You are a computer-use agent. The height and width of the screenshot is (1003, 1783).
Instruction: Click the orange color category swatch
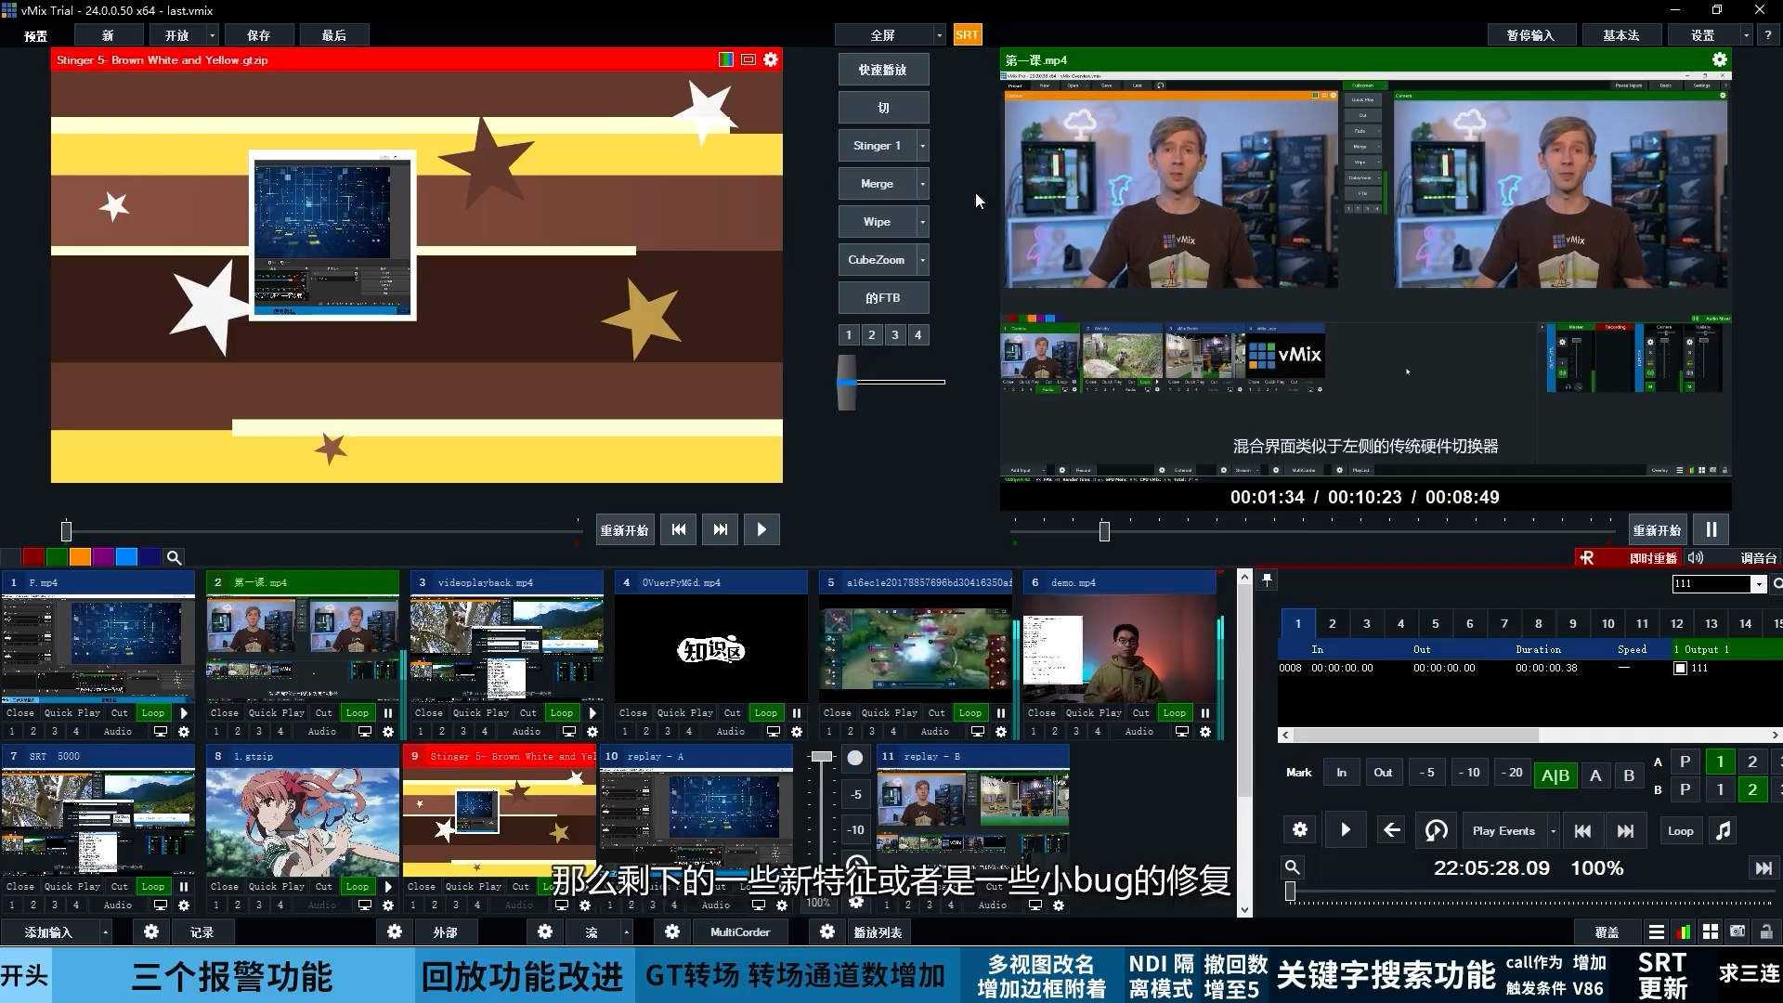pyautogui.click(x=80, y=557)
